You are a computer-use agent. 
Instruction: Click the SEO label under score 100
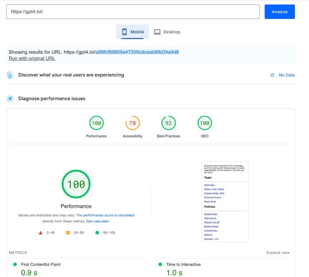tap(204, 136)
